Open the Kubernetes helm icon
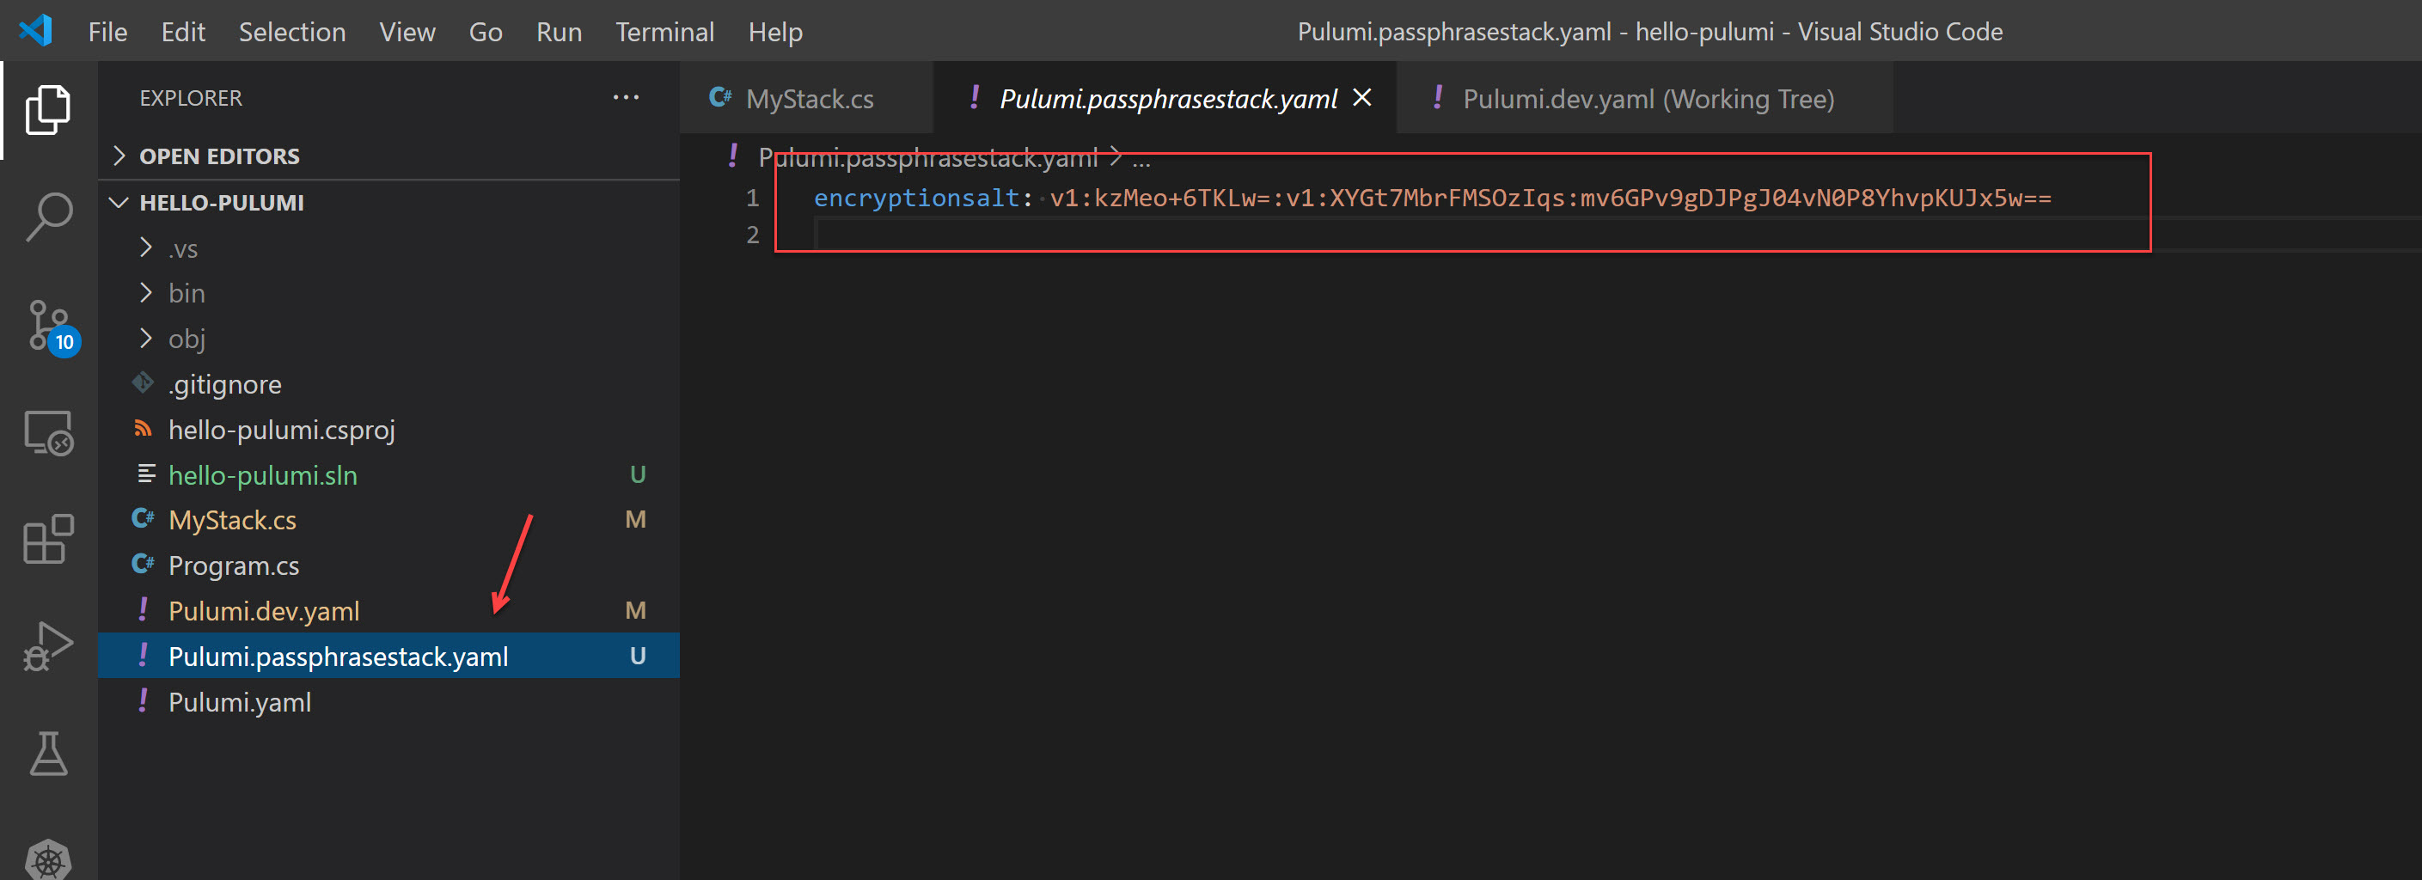Image resolution: width=2422 pixels, height=880 pixels. click(x=48, y=859)
